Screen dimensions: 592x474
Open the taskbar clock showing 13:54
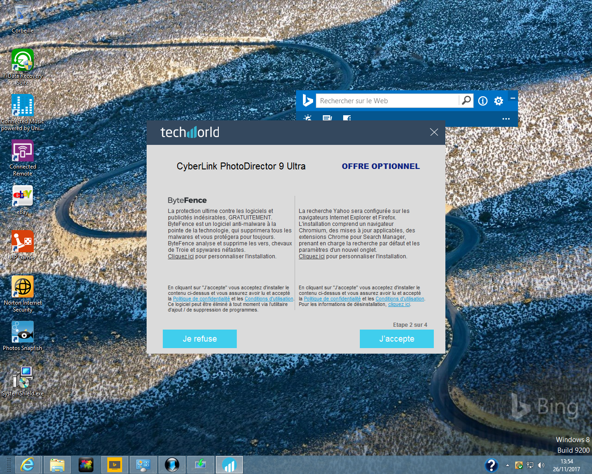(567, 465)
